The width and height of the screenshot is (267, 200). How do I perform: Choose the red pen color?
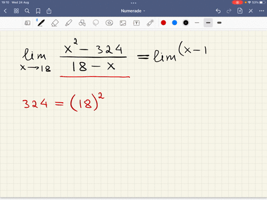coord(164,23)
